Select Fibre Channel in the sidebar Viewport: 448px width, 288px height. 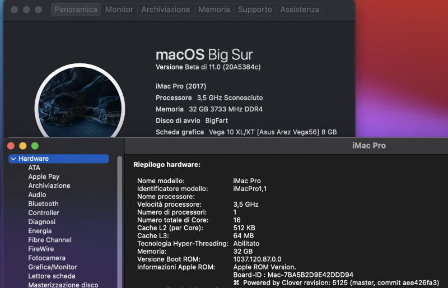(x=50, y=240)
